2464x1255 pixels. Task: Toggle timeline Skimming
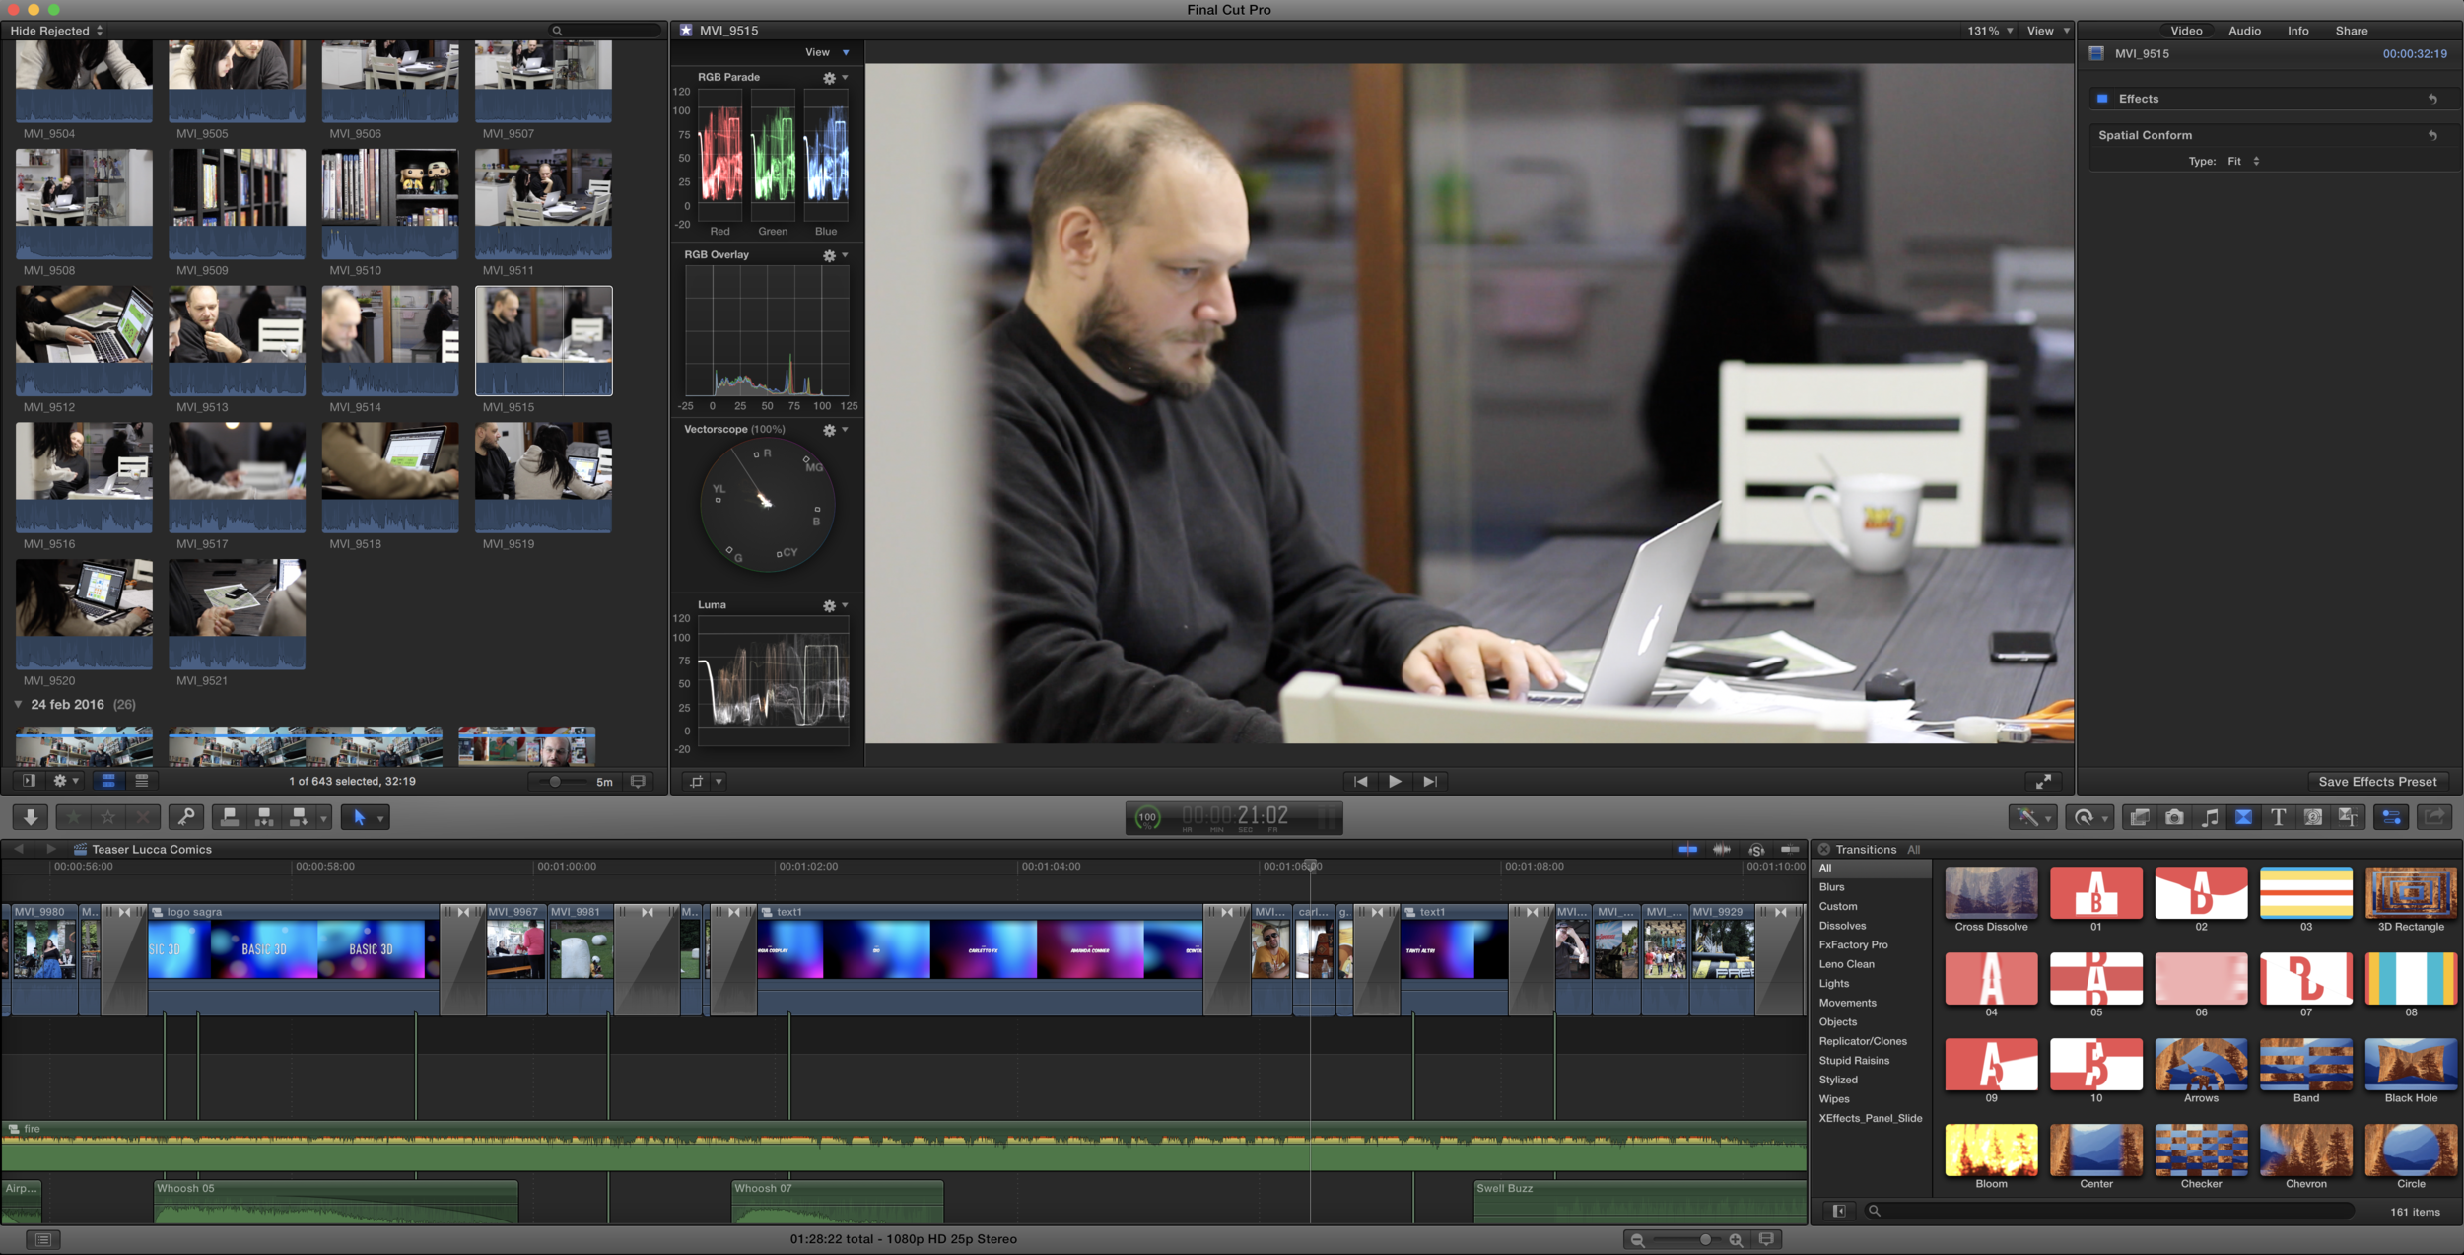point(1687,849)
